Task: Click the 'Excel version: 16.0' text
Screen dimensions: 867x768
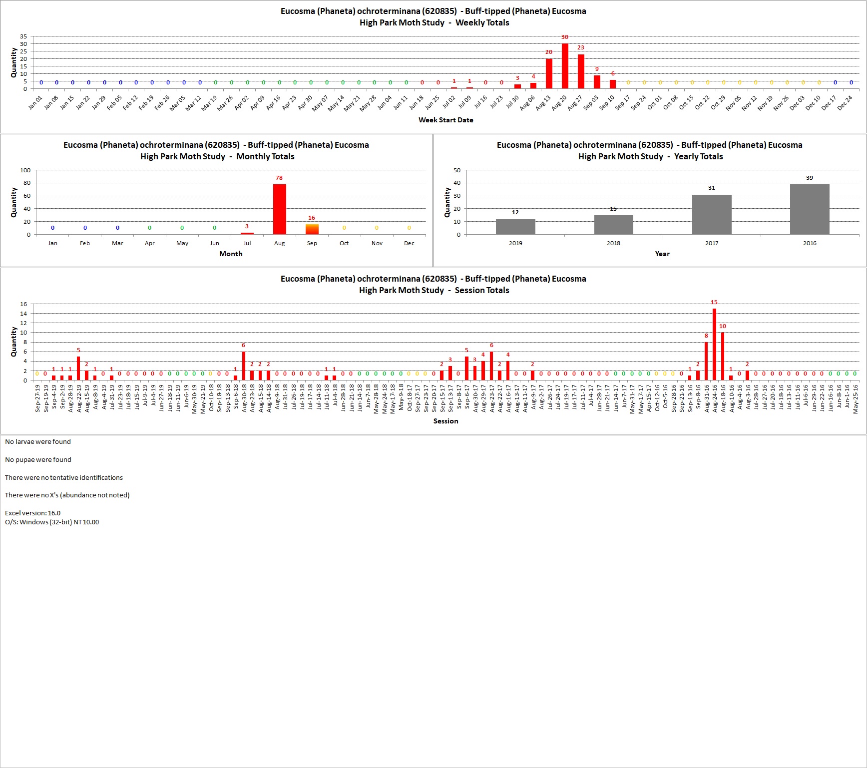Action: [x=32, y=513]
